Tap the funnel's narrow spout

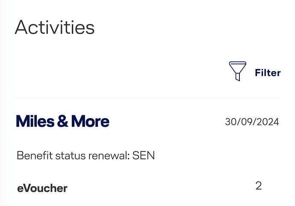[238, 77]
